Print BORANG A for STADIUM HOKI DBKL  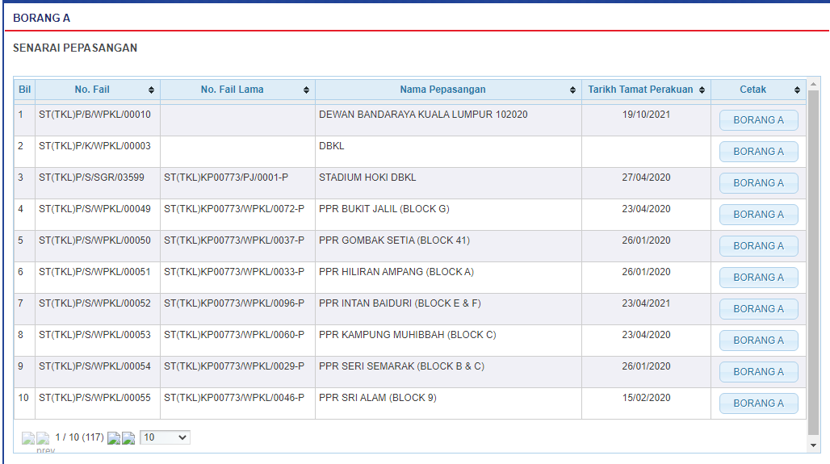758,183
